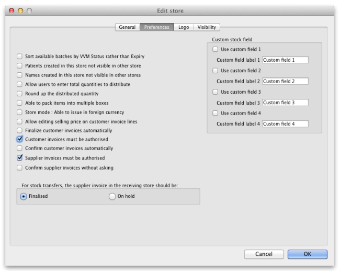This screenshot has width=340, height=271.
Task: Open the Logo tab
Action: click(x=183, y=27)
